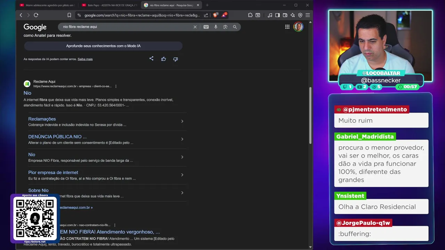Screen dimensions: 445x250
Task: Click the browser address bar URL
Action: pyautogui.click(x=142, y=15)
